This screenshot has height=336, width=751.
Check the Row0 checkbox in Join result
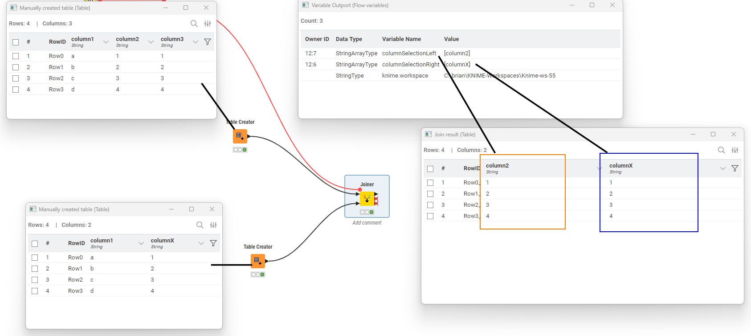[x=430, y=183]
